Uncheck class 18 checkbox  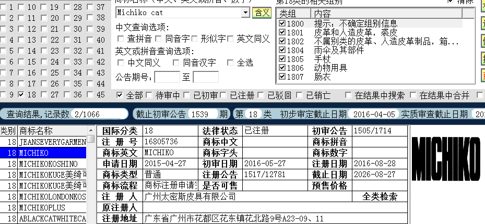tap(21, 94)
